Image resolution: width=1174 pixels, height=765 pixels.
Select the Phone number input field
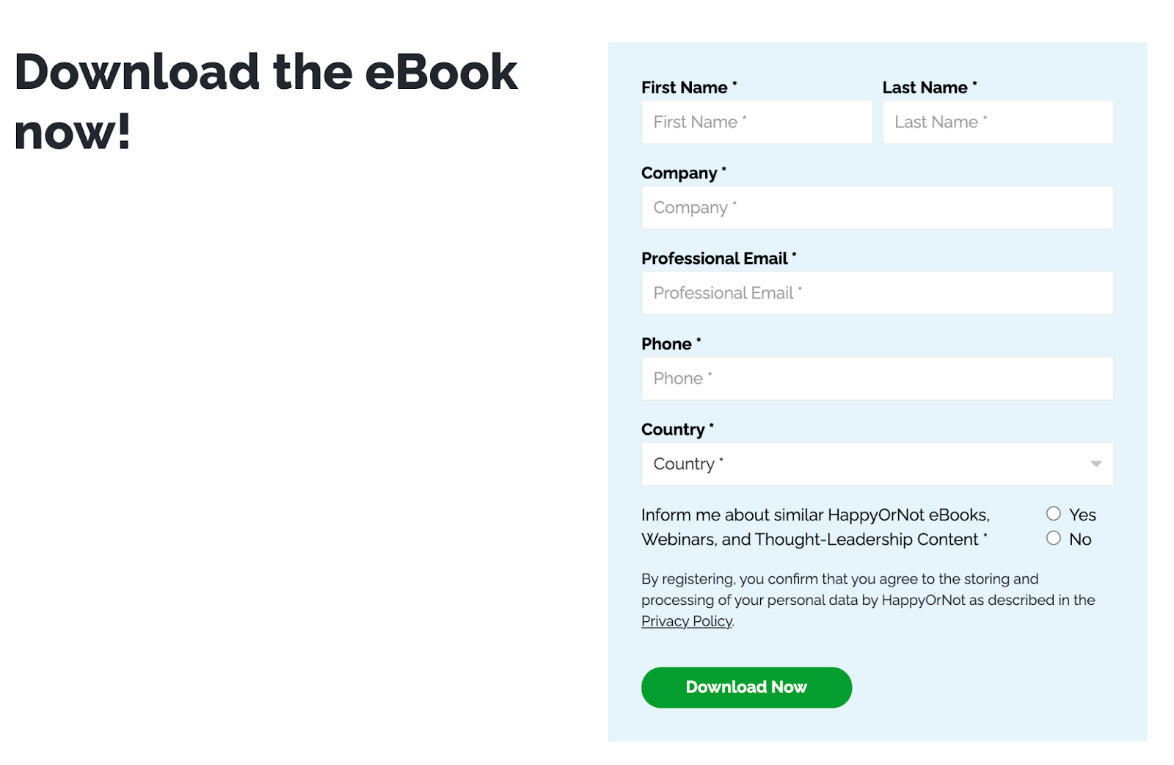coord(877,379)
